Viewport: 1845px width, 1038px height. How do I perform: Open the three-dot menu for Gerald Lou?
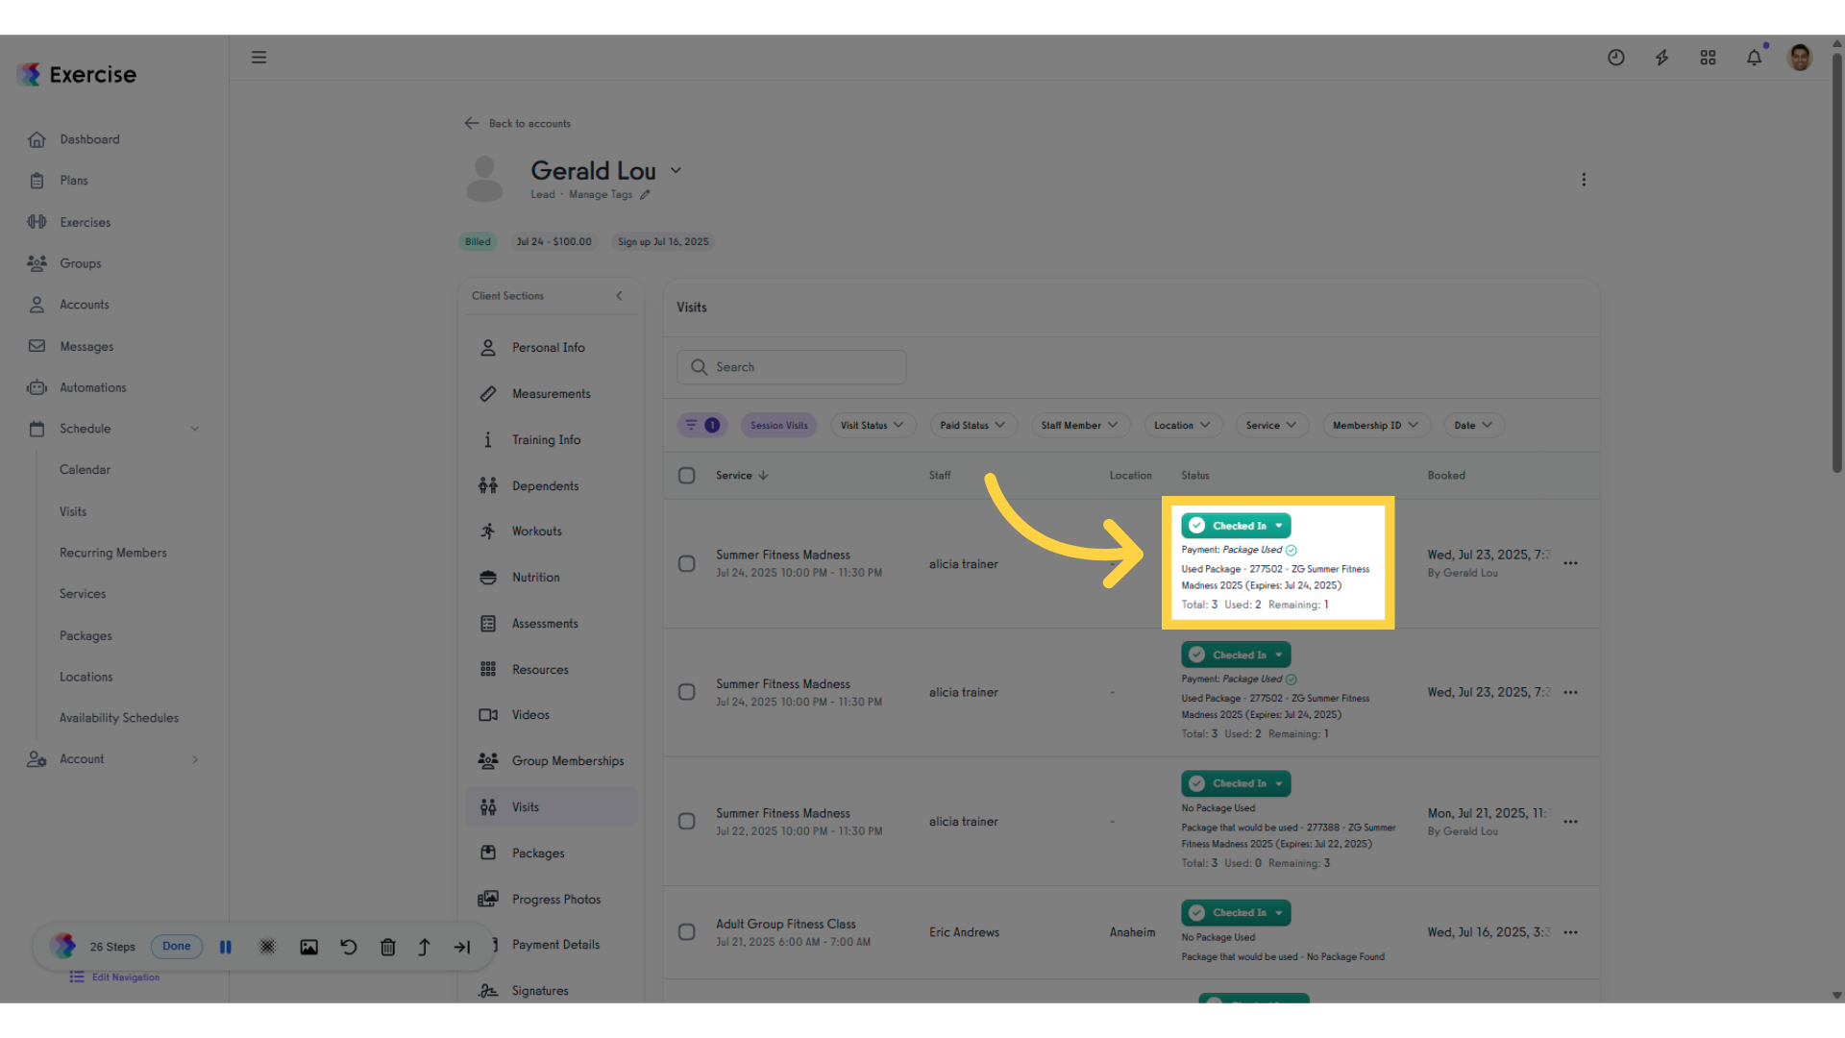[1584, 180]
